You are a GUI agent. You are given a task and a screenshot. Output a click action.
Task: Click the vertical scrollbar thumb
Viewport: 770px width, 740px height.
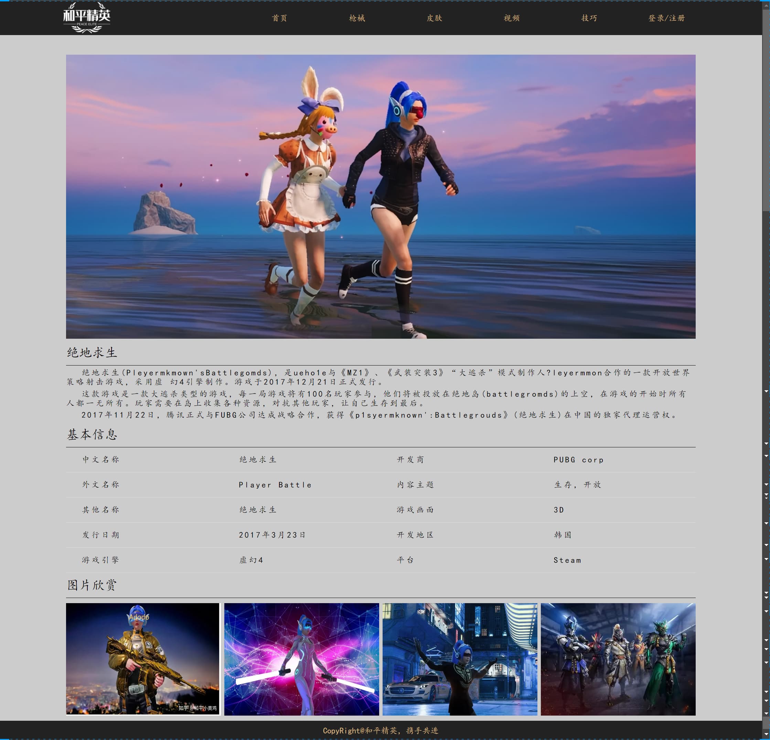(x=766, y=110)
